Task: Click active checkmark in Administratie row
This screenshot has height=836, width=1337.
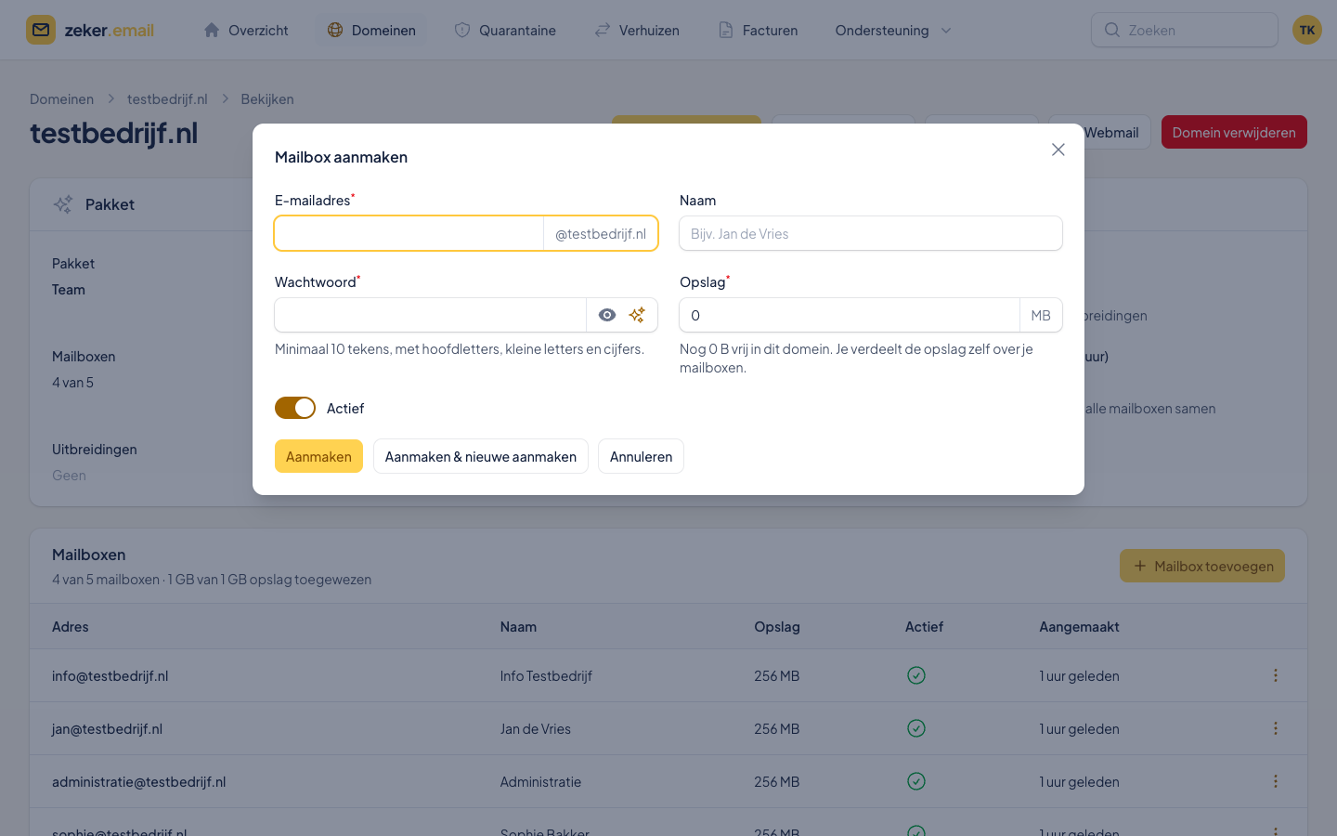Action: [x=916, y=781]
